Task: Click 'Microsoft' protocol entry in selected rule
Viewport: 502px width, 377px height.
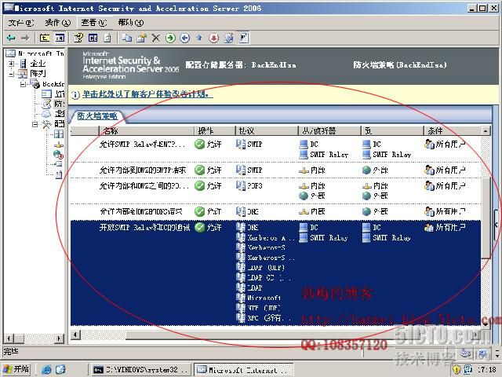Action: click(x=264, y=298)
